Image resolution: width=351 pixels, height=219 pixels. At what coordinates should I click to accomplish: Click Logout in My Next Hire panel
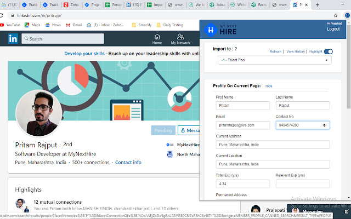coord(333,29)
